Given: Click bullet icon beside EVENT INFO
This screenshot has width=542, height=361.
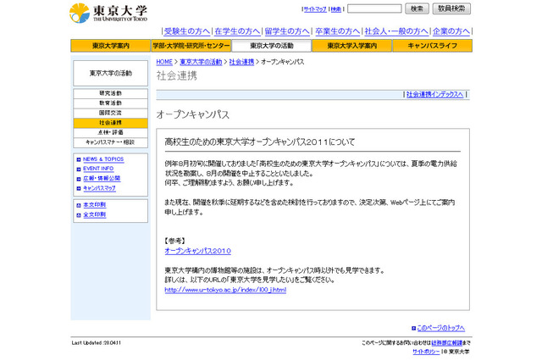Looking at the screenshot, I should coord(79,169).
